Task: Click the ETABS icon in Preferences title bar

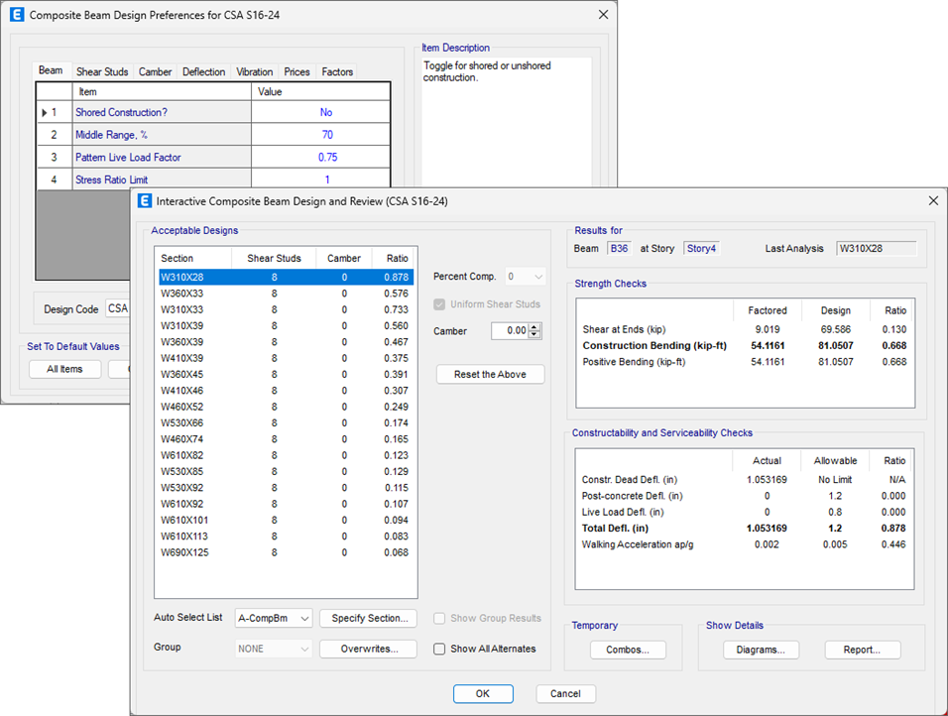Action: tap(17, 15)
